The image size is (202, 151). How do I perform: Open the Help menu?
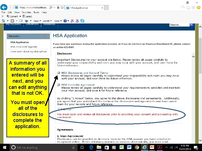point(44,12)
